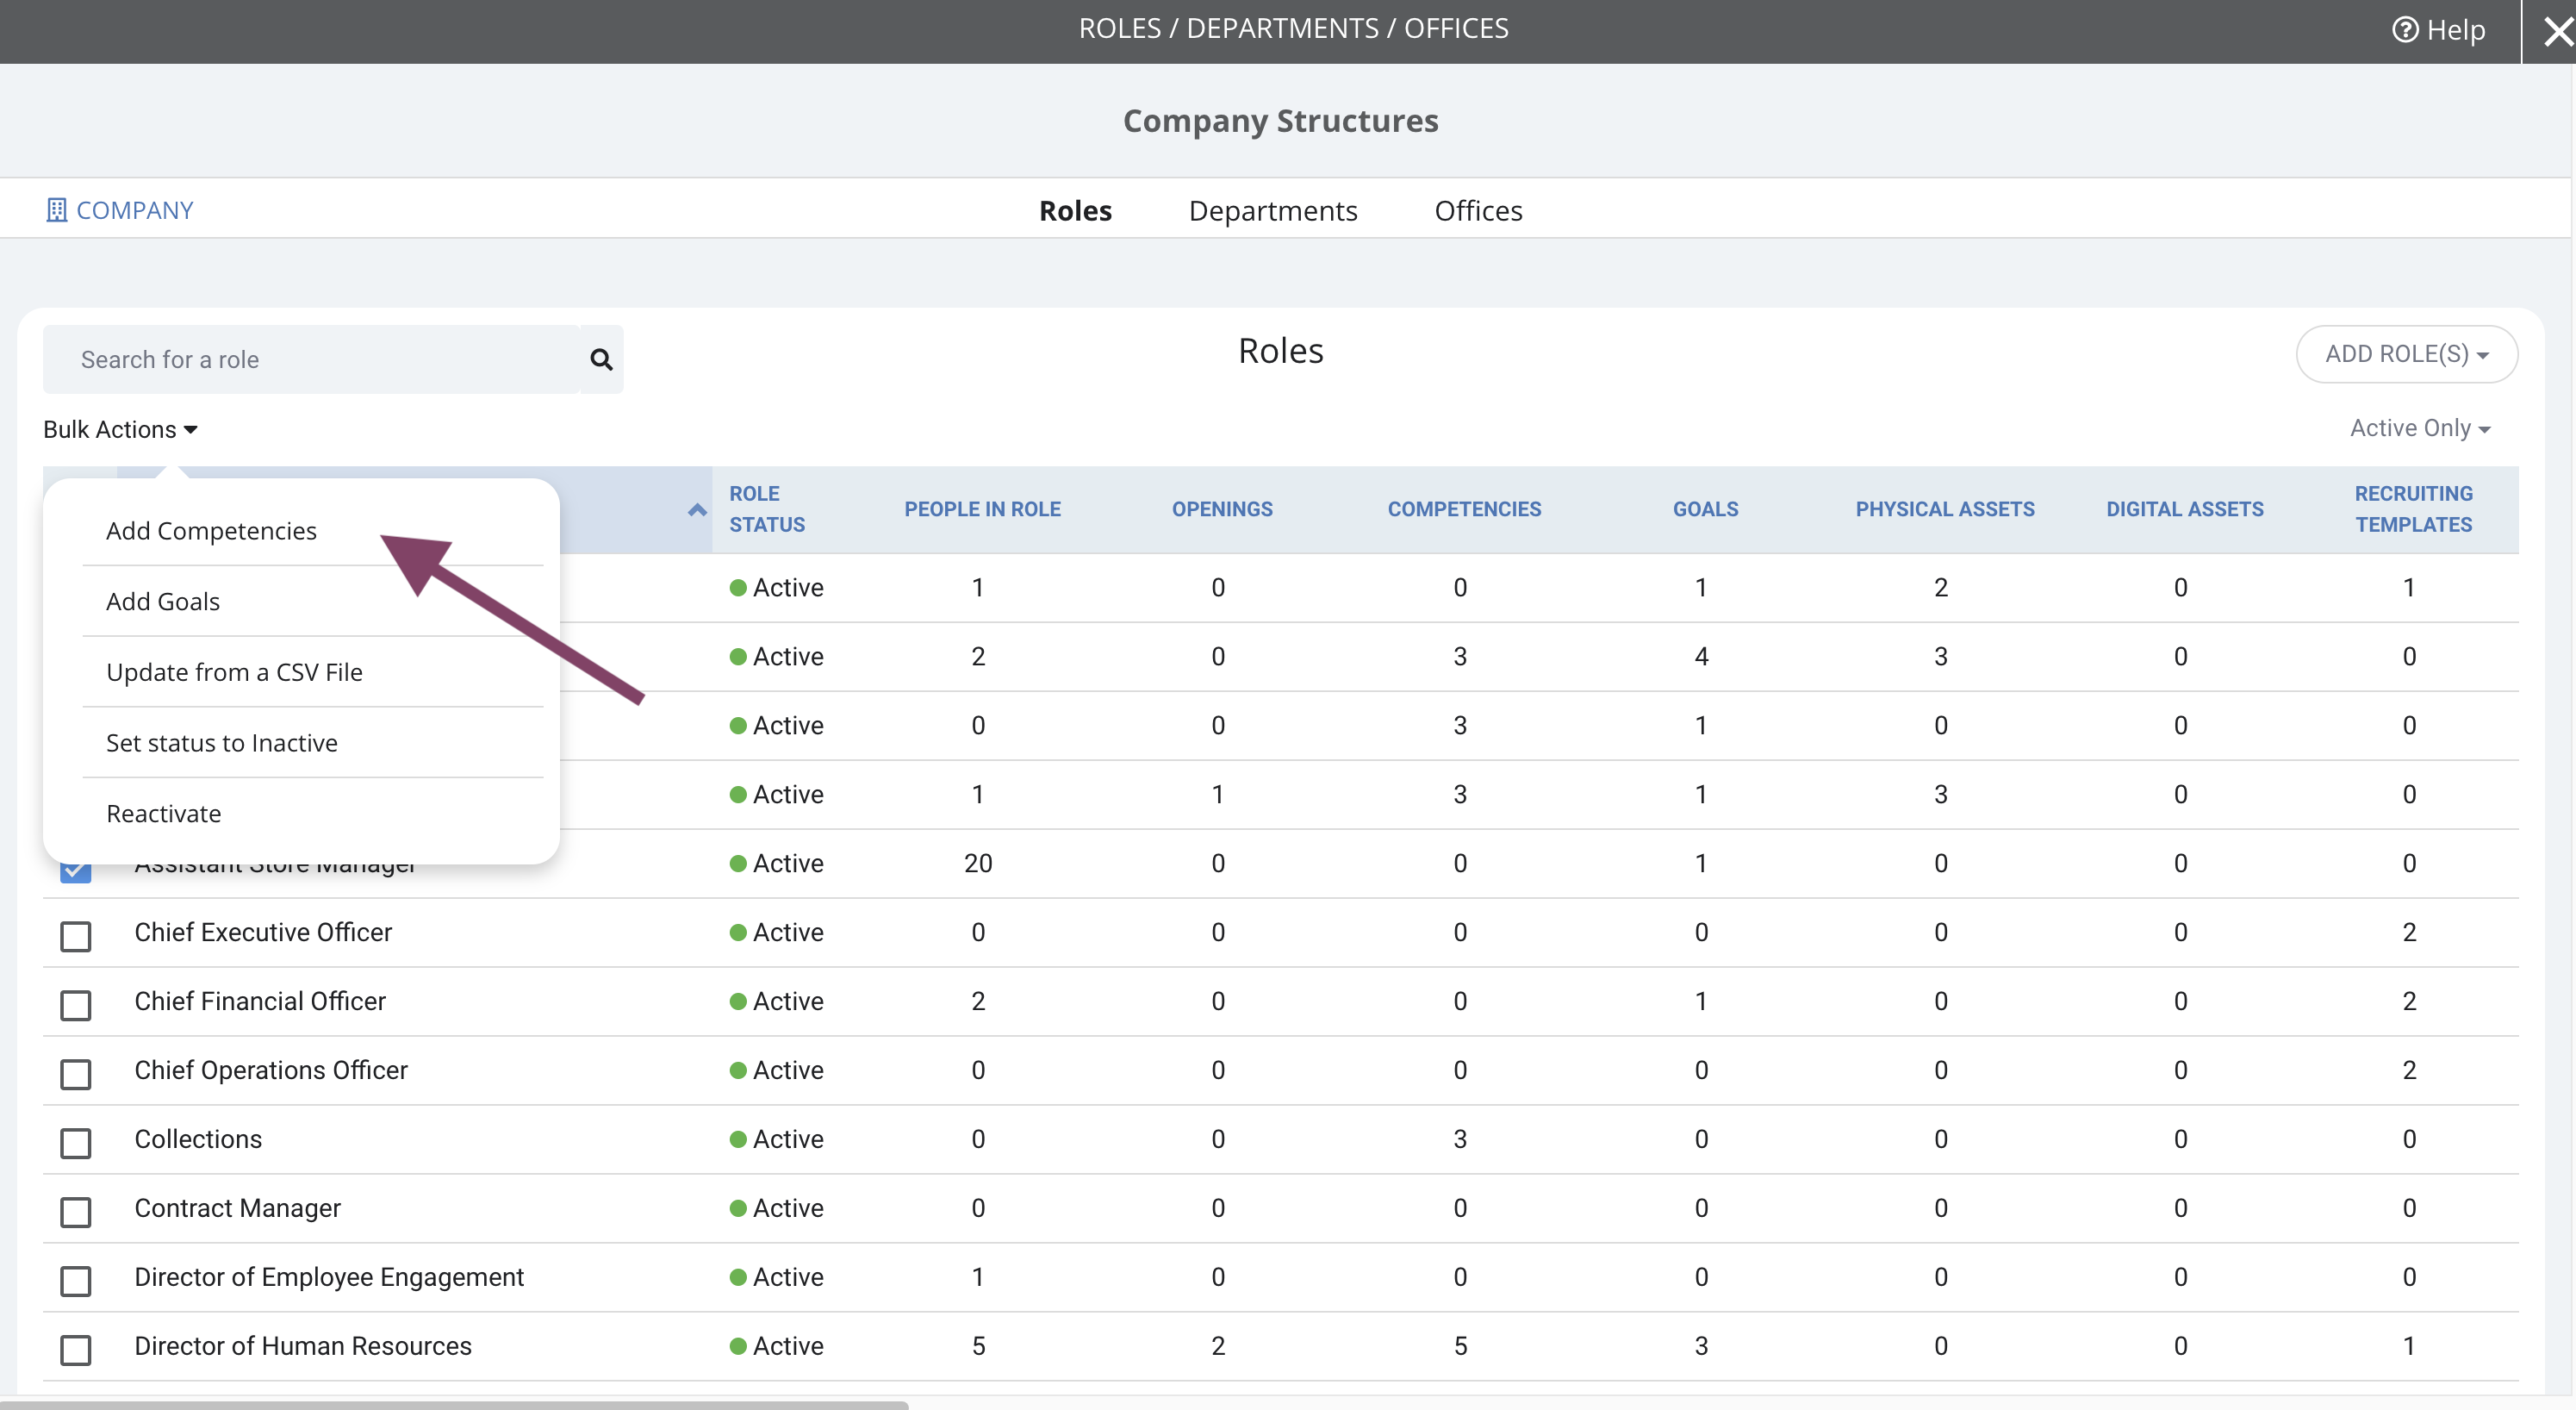This screenshot has width=2576, height=1410.
Task: Click openings value 2 for Director of Human Resources
Action: click(1218, 1347)
